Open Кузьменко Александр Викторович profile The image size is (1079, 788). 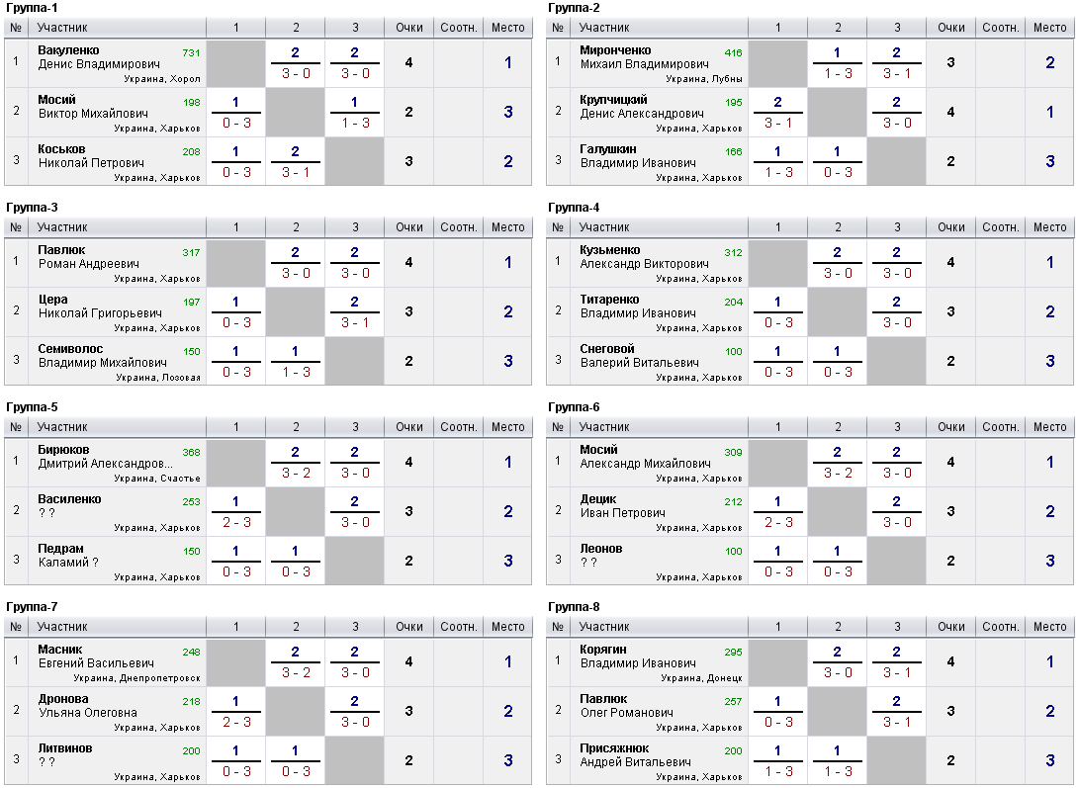[644, 257]
